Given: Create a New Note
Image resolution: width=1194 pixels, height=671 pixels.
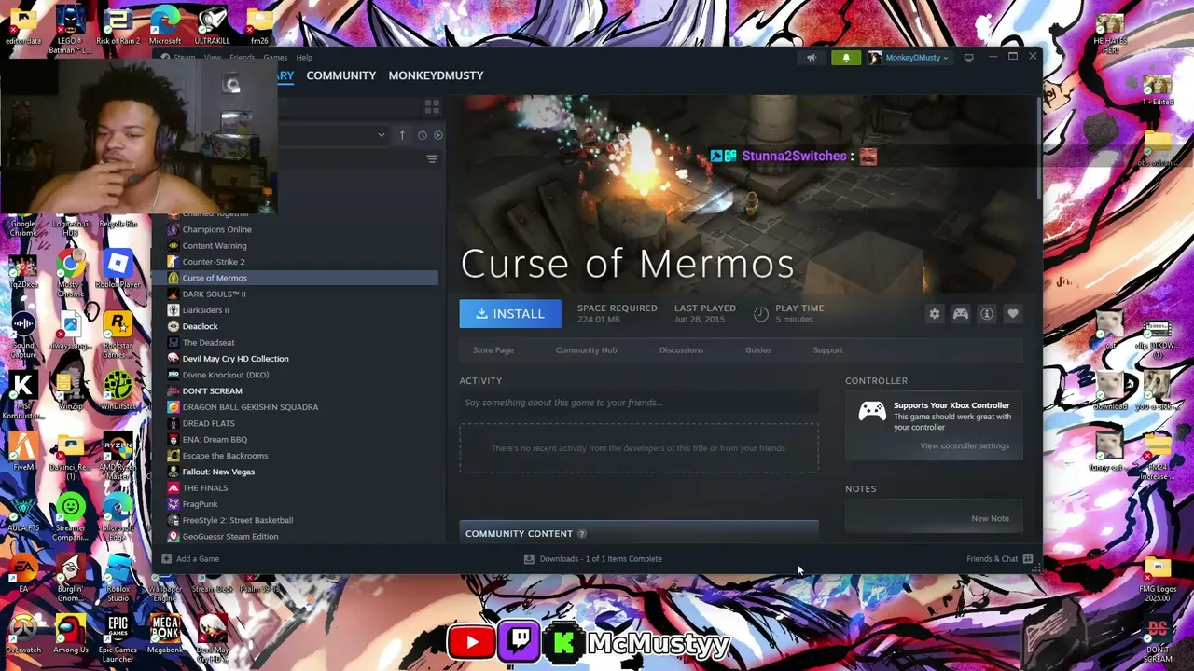Looking at the screenshot, I should (990, 519).
